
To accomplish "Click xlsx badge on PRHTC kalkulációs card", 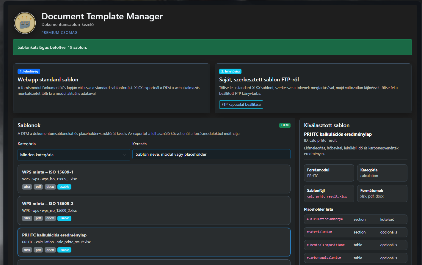I will coord(27,250).
